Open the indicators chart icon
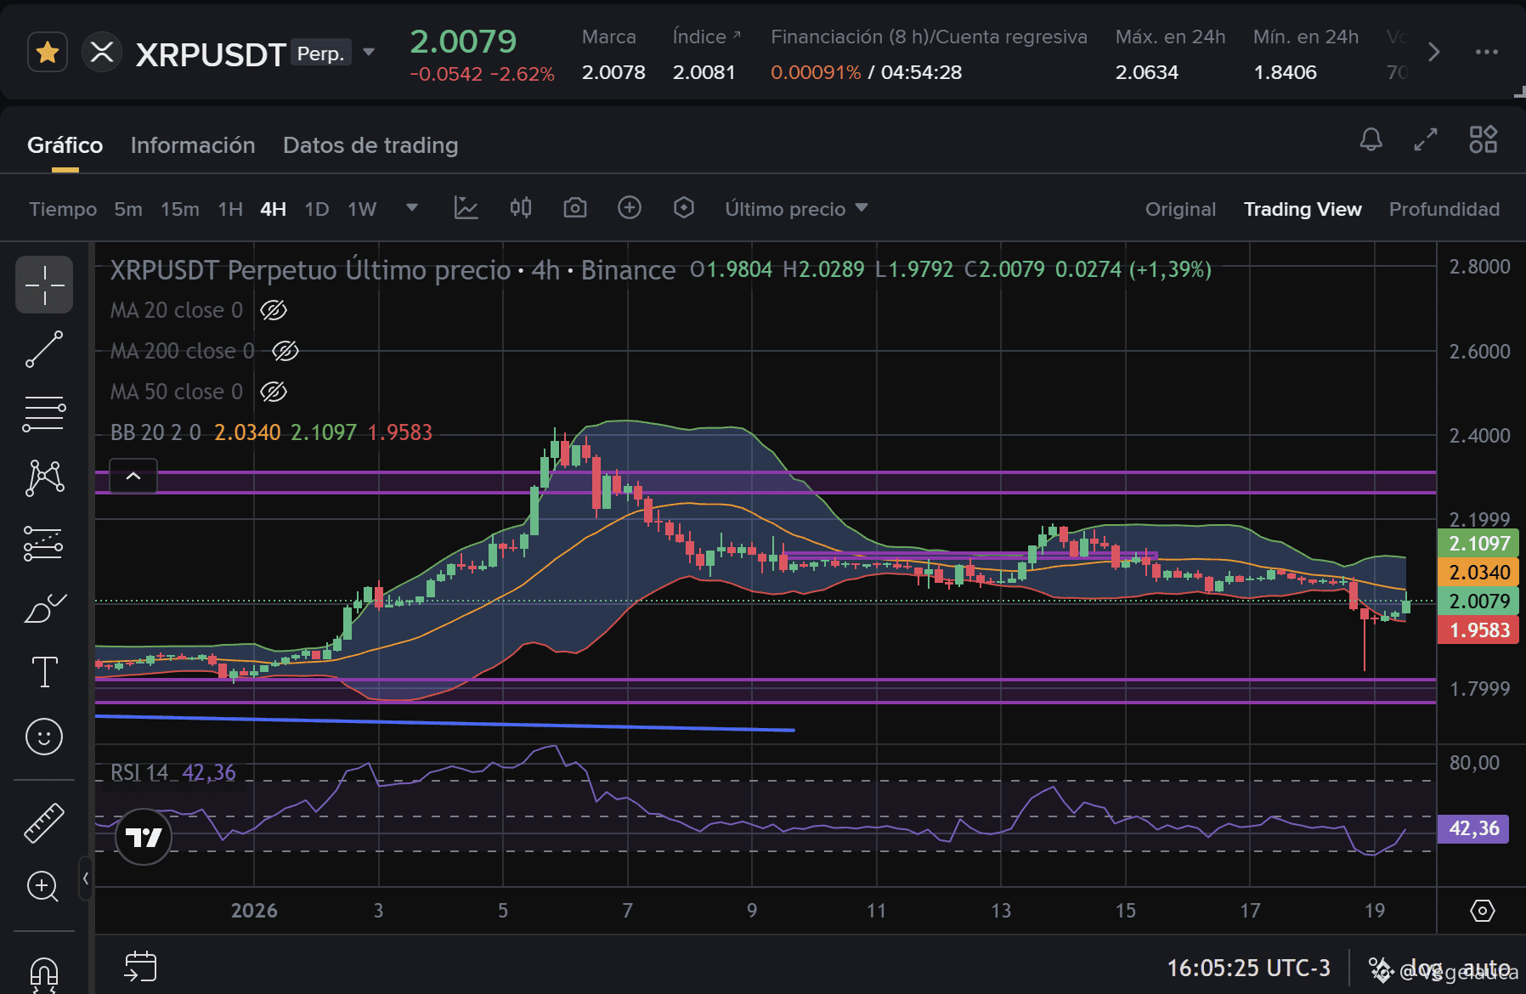Image resolution: width=1526 pixels, height=994 pixels. (x=466, y=208)
